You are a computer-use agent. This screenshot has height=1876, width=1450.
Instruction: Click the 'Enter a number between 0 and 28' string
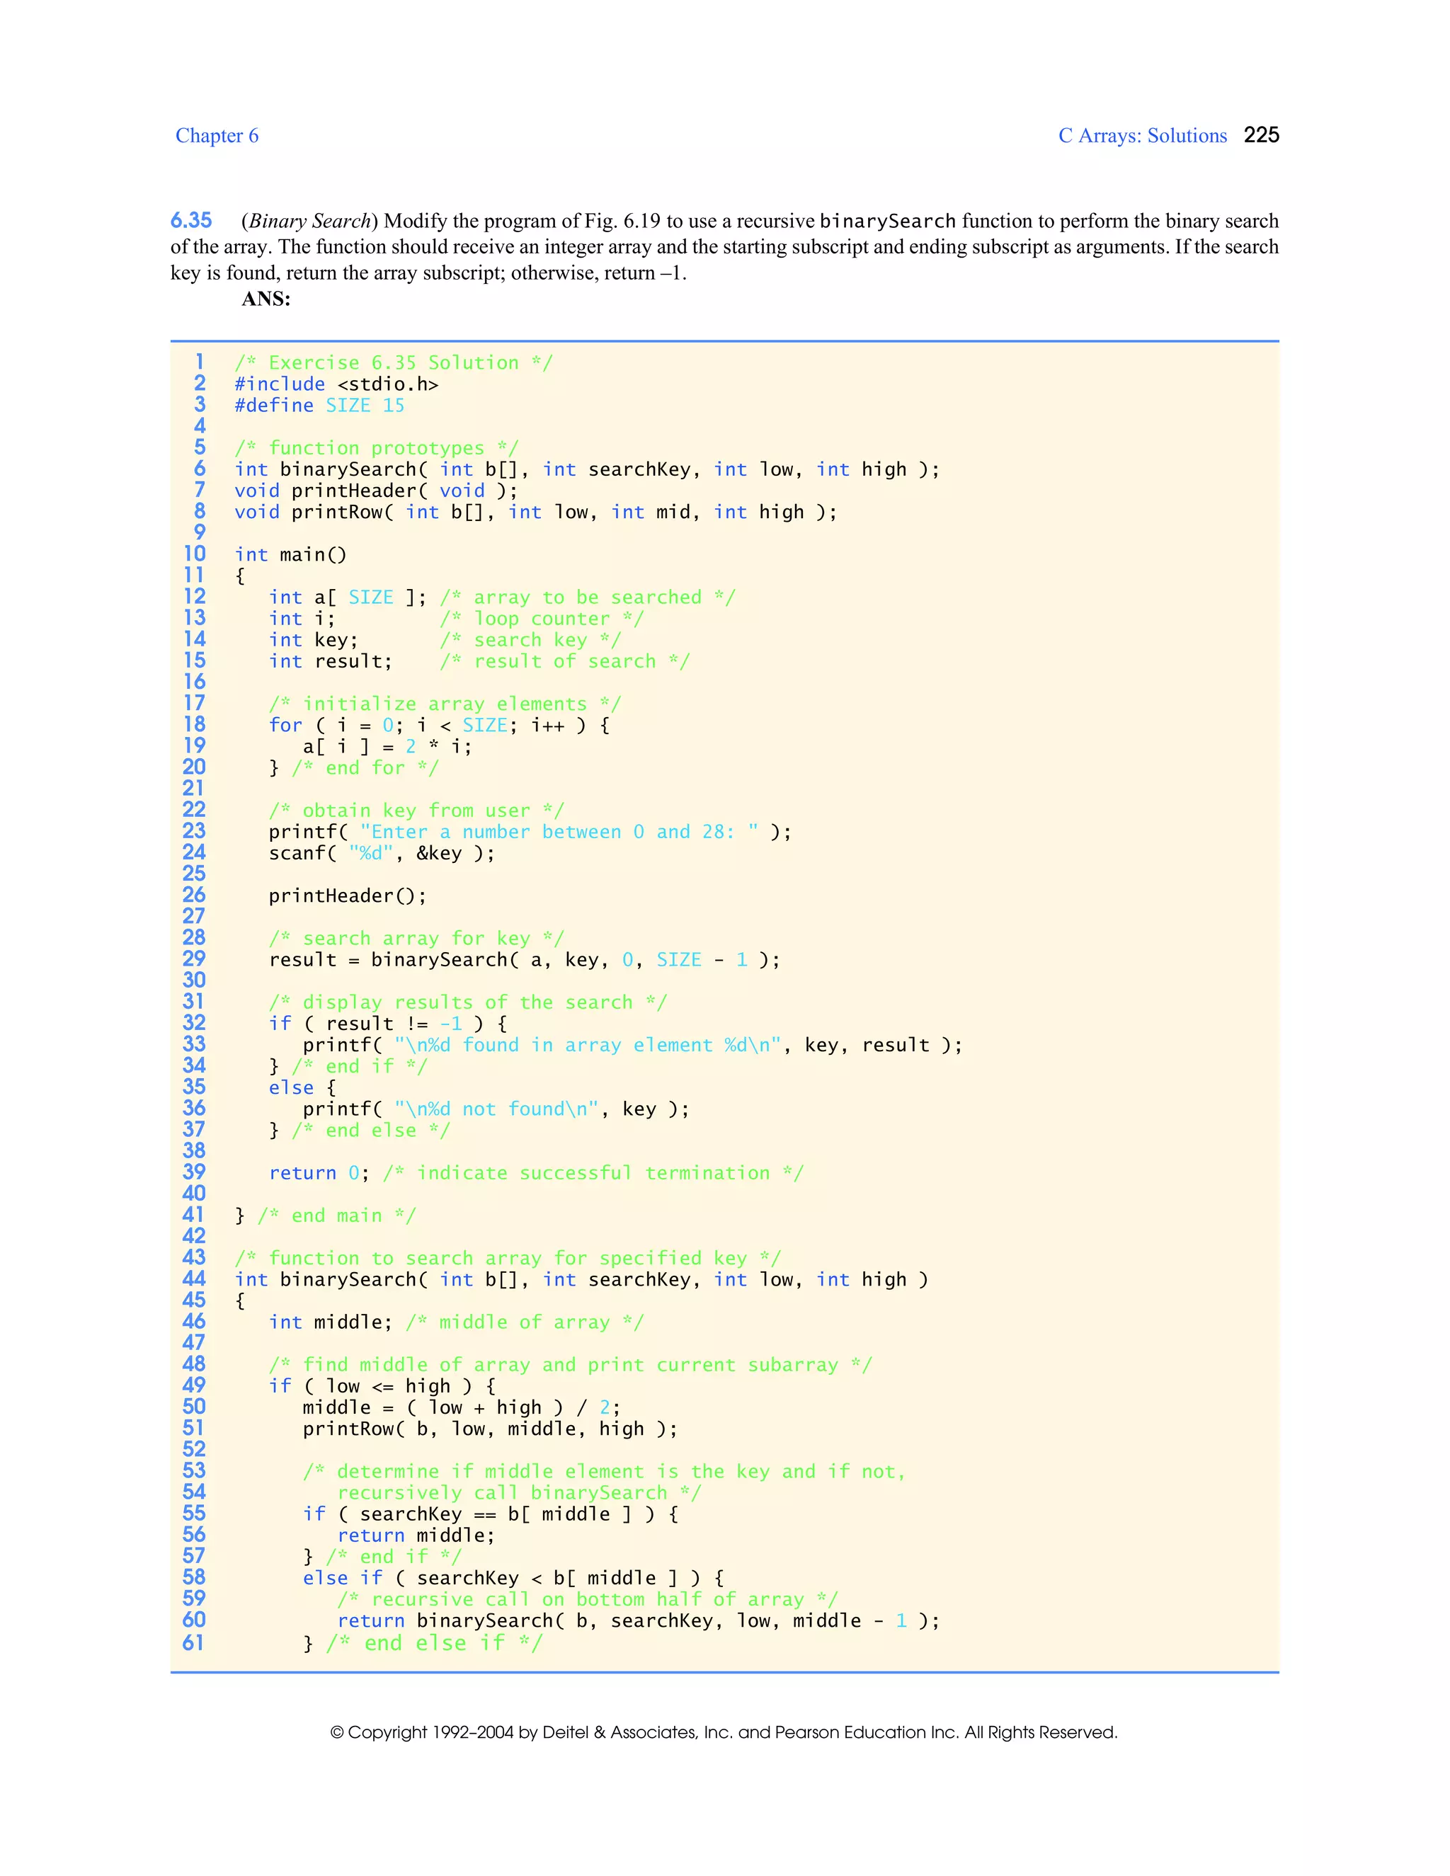(559, 832)
